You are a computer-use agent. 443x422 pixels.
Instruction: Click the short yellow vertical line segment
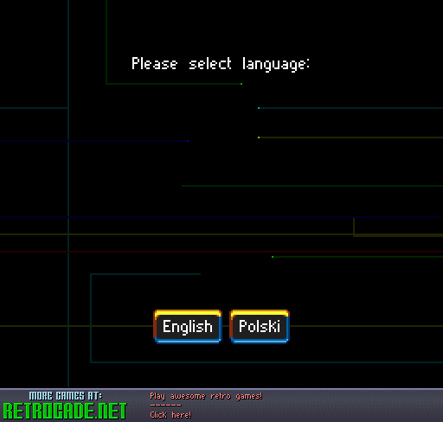pos(354,227)
